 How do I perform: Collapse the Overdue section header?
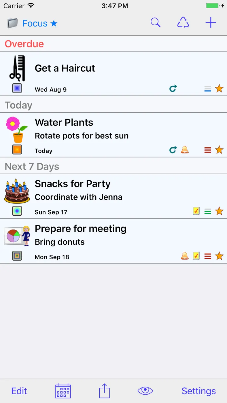[x=113, y=44]
